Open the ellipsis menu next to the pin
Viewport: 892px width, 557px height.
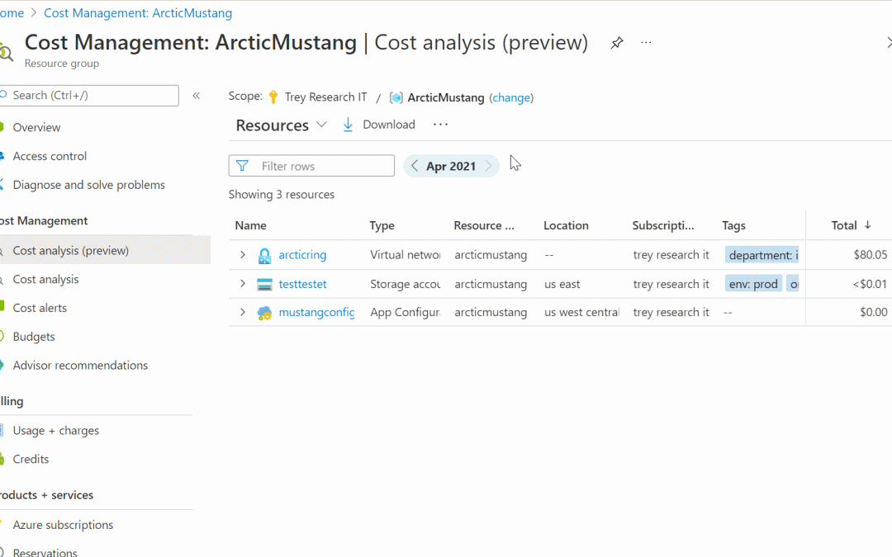pyautogui.click(x=646, y=43)
